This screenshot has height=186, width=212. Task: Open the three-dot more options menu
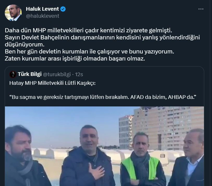coord(201,9)
